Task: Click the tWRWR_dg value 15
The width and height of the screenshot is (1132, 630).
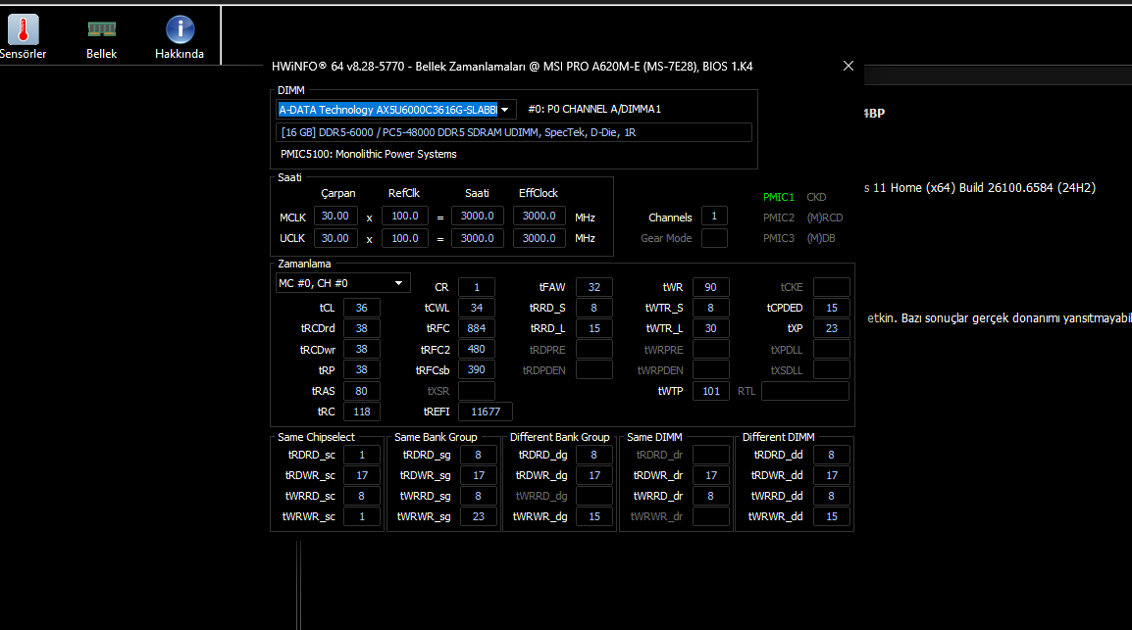Action: coord(594,516)
